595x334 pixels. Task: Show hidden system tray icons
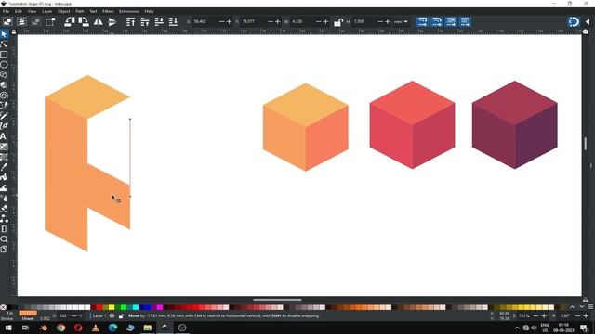tap(517, 328)
